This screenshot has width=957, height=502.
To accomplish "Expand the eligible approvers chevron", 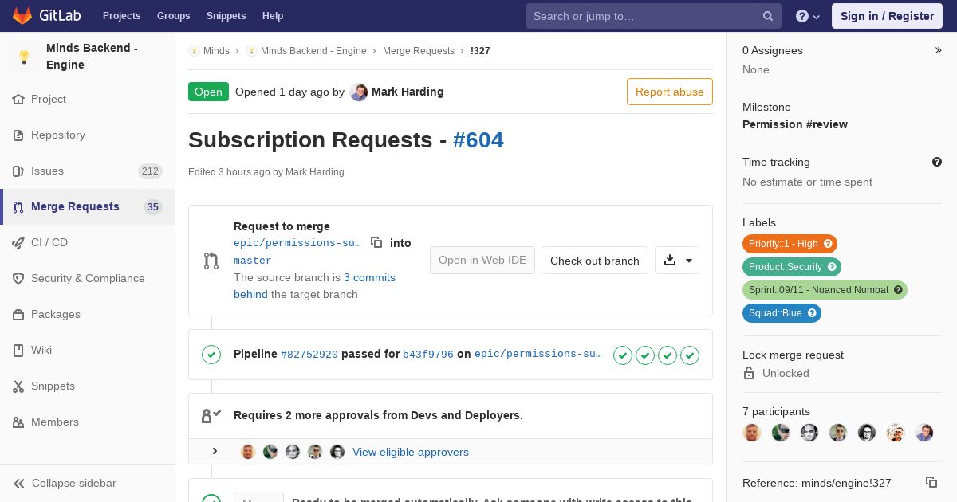I will pos(215,452).
